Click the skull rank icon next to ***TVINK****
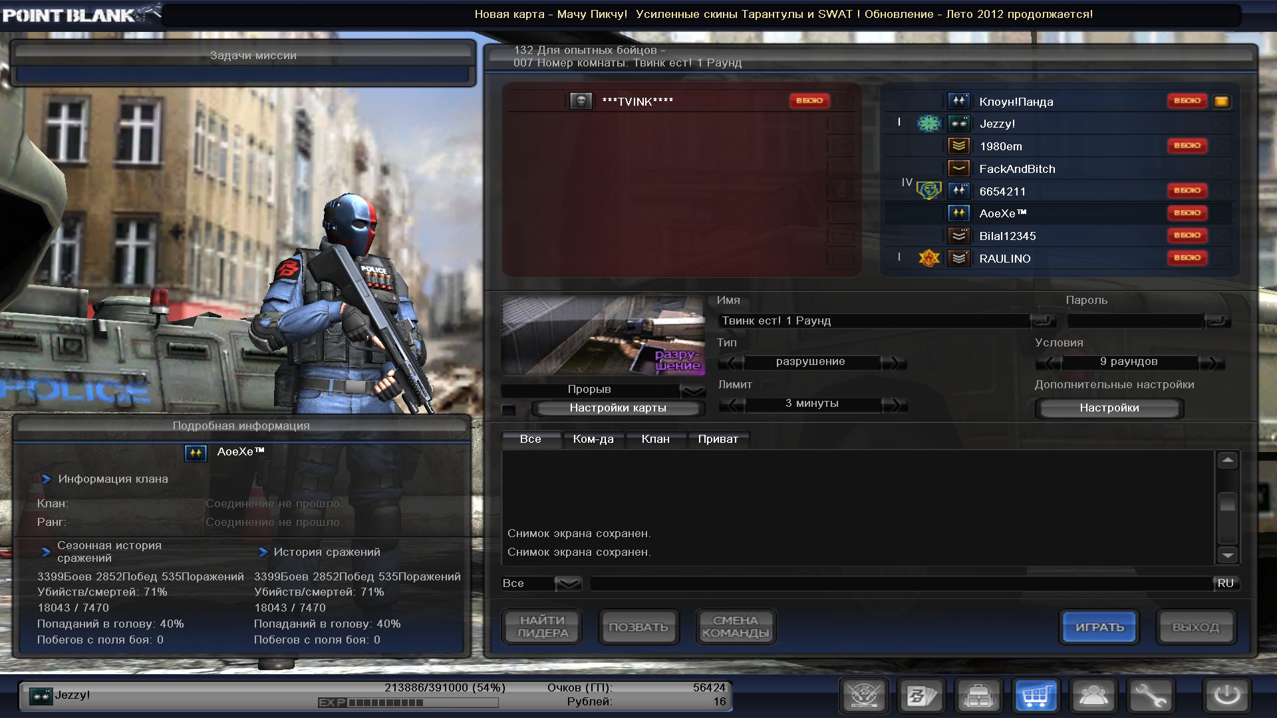The height and width of the screenshot is (718, 1277). coord(581,101)
